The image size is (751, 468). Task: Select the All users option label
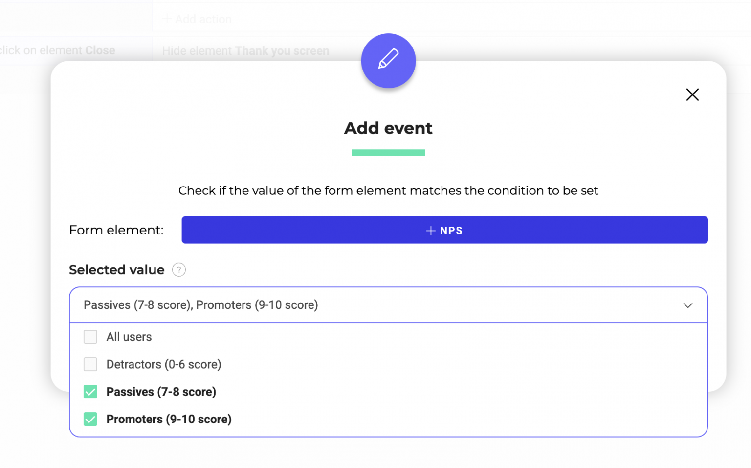pos(129,337)
